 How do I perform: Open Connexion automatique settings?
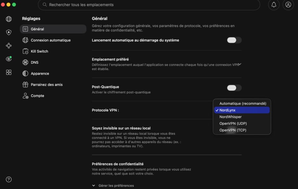[53, 40]
